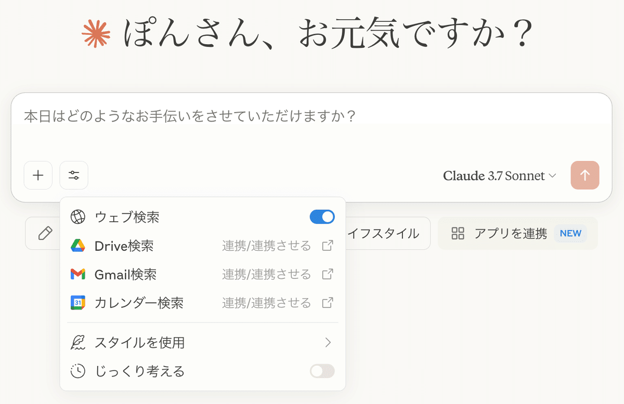Screen dimensions: 624x404
Task: Click the tools settings sliders icon below the input
Action: [x=74, y=175]
